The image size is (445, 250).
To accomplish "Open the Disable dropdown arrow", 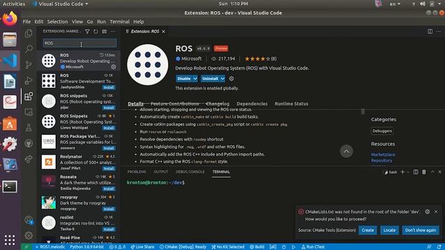I will tap(195, 78).
